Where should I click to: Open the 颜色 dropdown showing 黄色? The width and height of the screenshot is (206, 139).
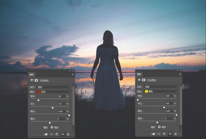(x=161, y=91)
